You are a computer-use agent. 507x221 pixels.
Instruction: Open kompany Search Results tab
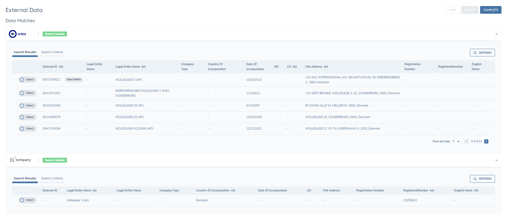(25, 178)
